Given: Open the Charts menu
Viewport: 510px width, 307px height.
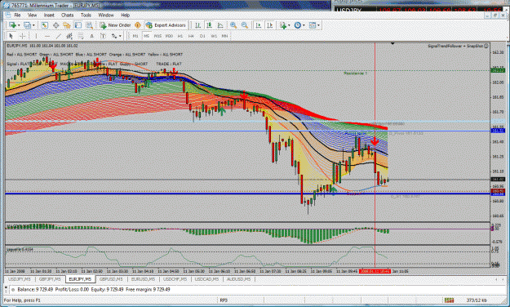Looking at the screenshot, I should pyautogui.click(x=68, y=15).
